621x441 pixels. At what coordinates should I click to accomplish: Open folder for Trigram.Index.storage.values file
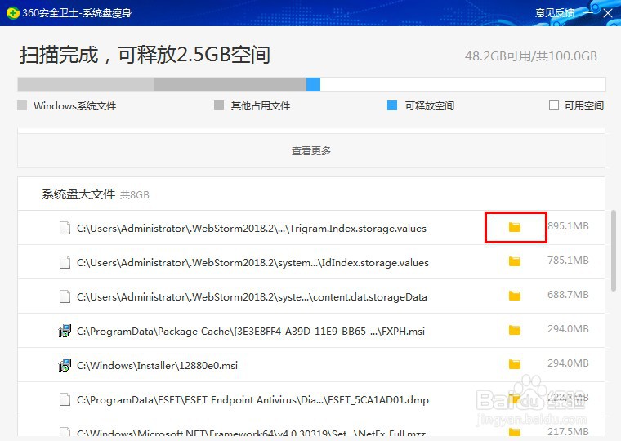click(x=515, y=227)
